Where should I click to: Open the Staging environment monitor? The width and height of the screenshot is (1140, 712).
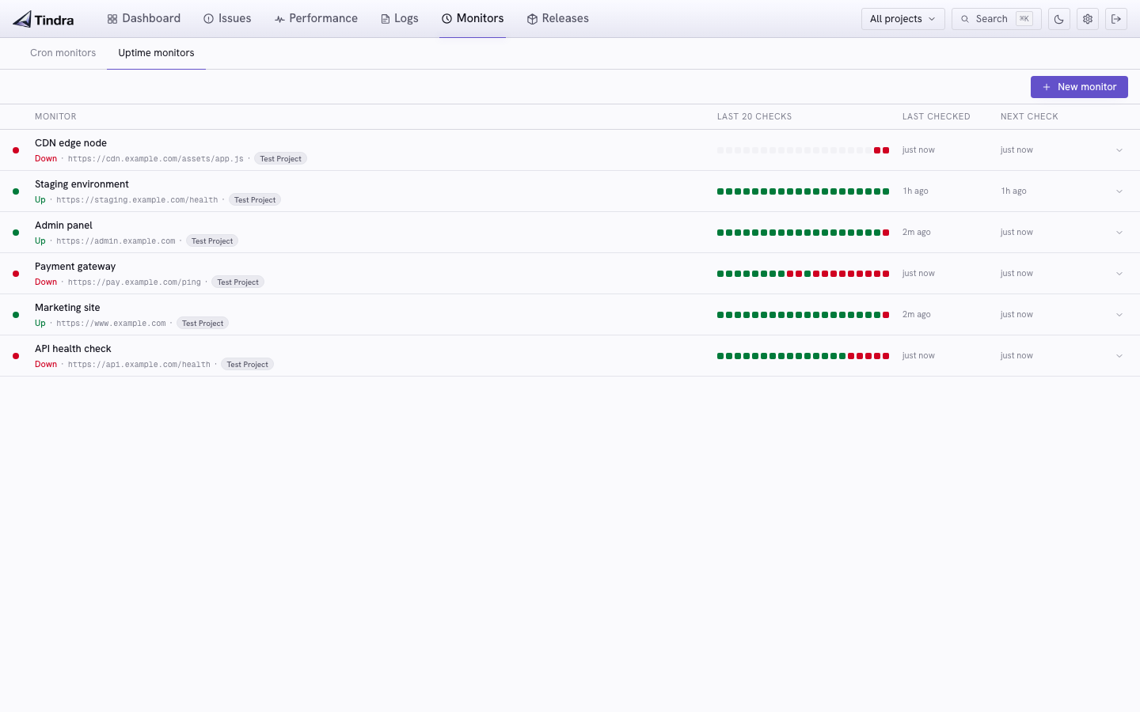click(x=82, y=184)
